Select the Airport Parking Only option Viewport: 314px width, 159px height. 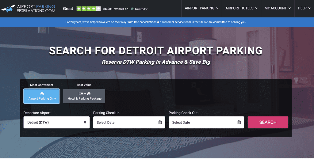(x=42, y=96)
